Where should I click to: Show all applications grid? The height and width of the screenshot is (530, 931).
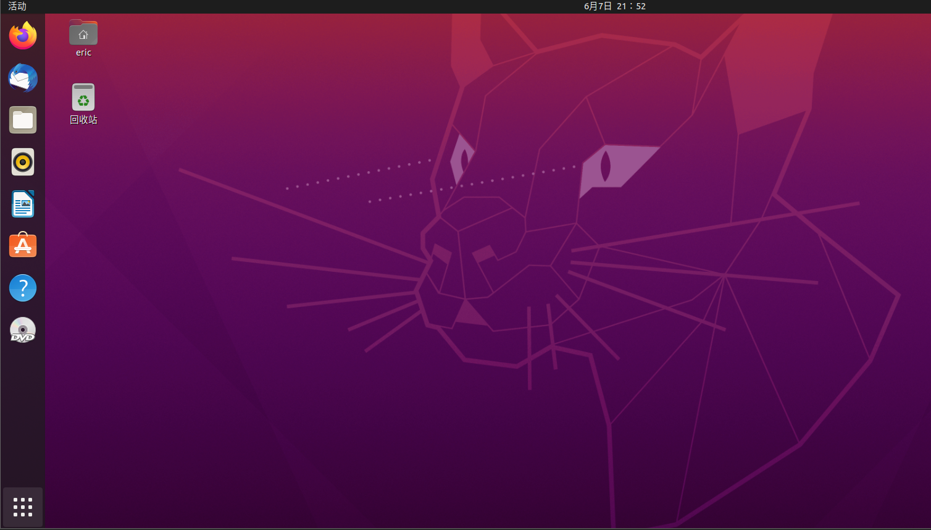23,507
